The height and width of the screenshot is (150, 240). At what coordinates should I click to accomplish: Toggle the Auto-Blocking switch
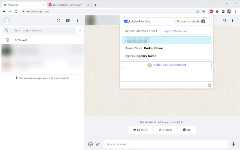tap(127, 21)
